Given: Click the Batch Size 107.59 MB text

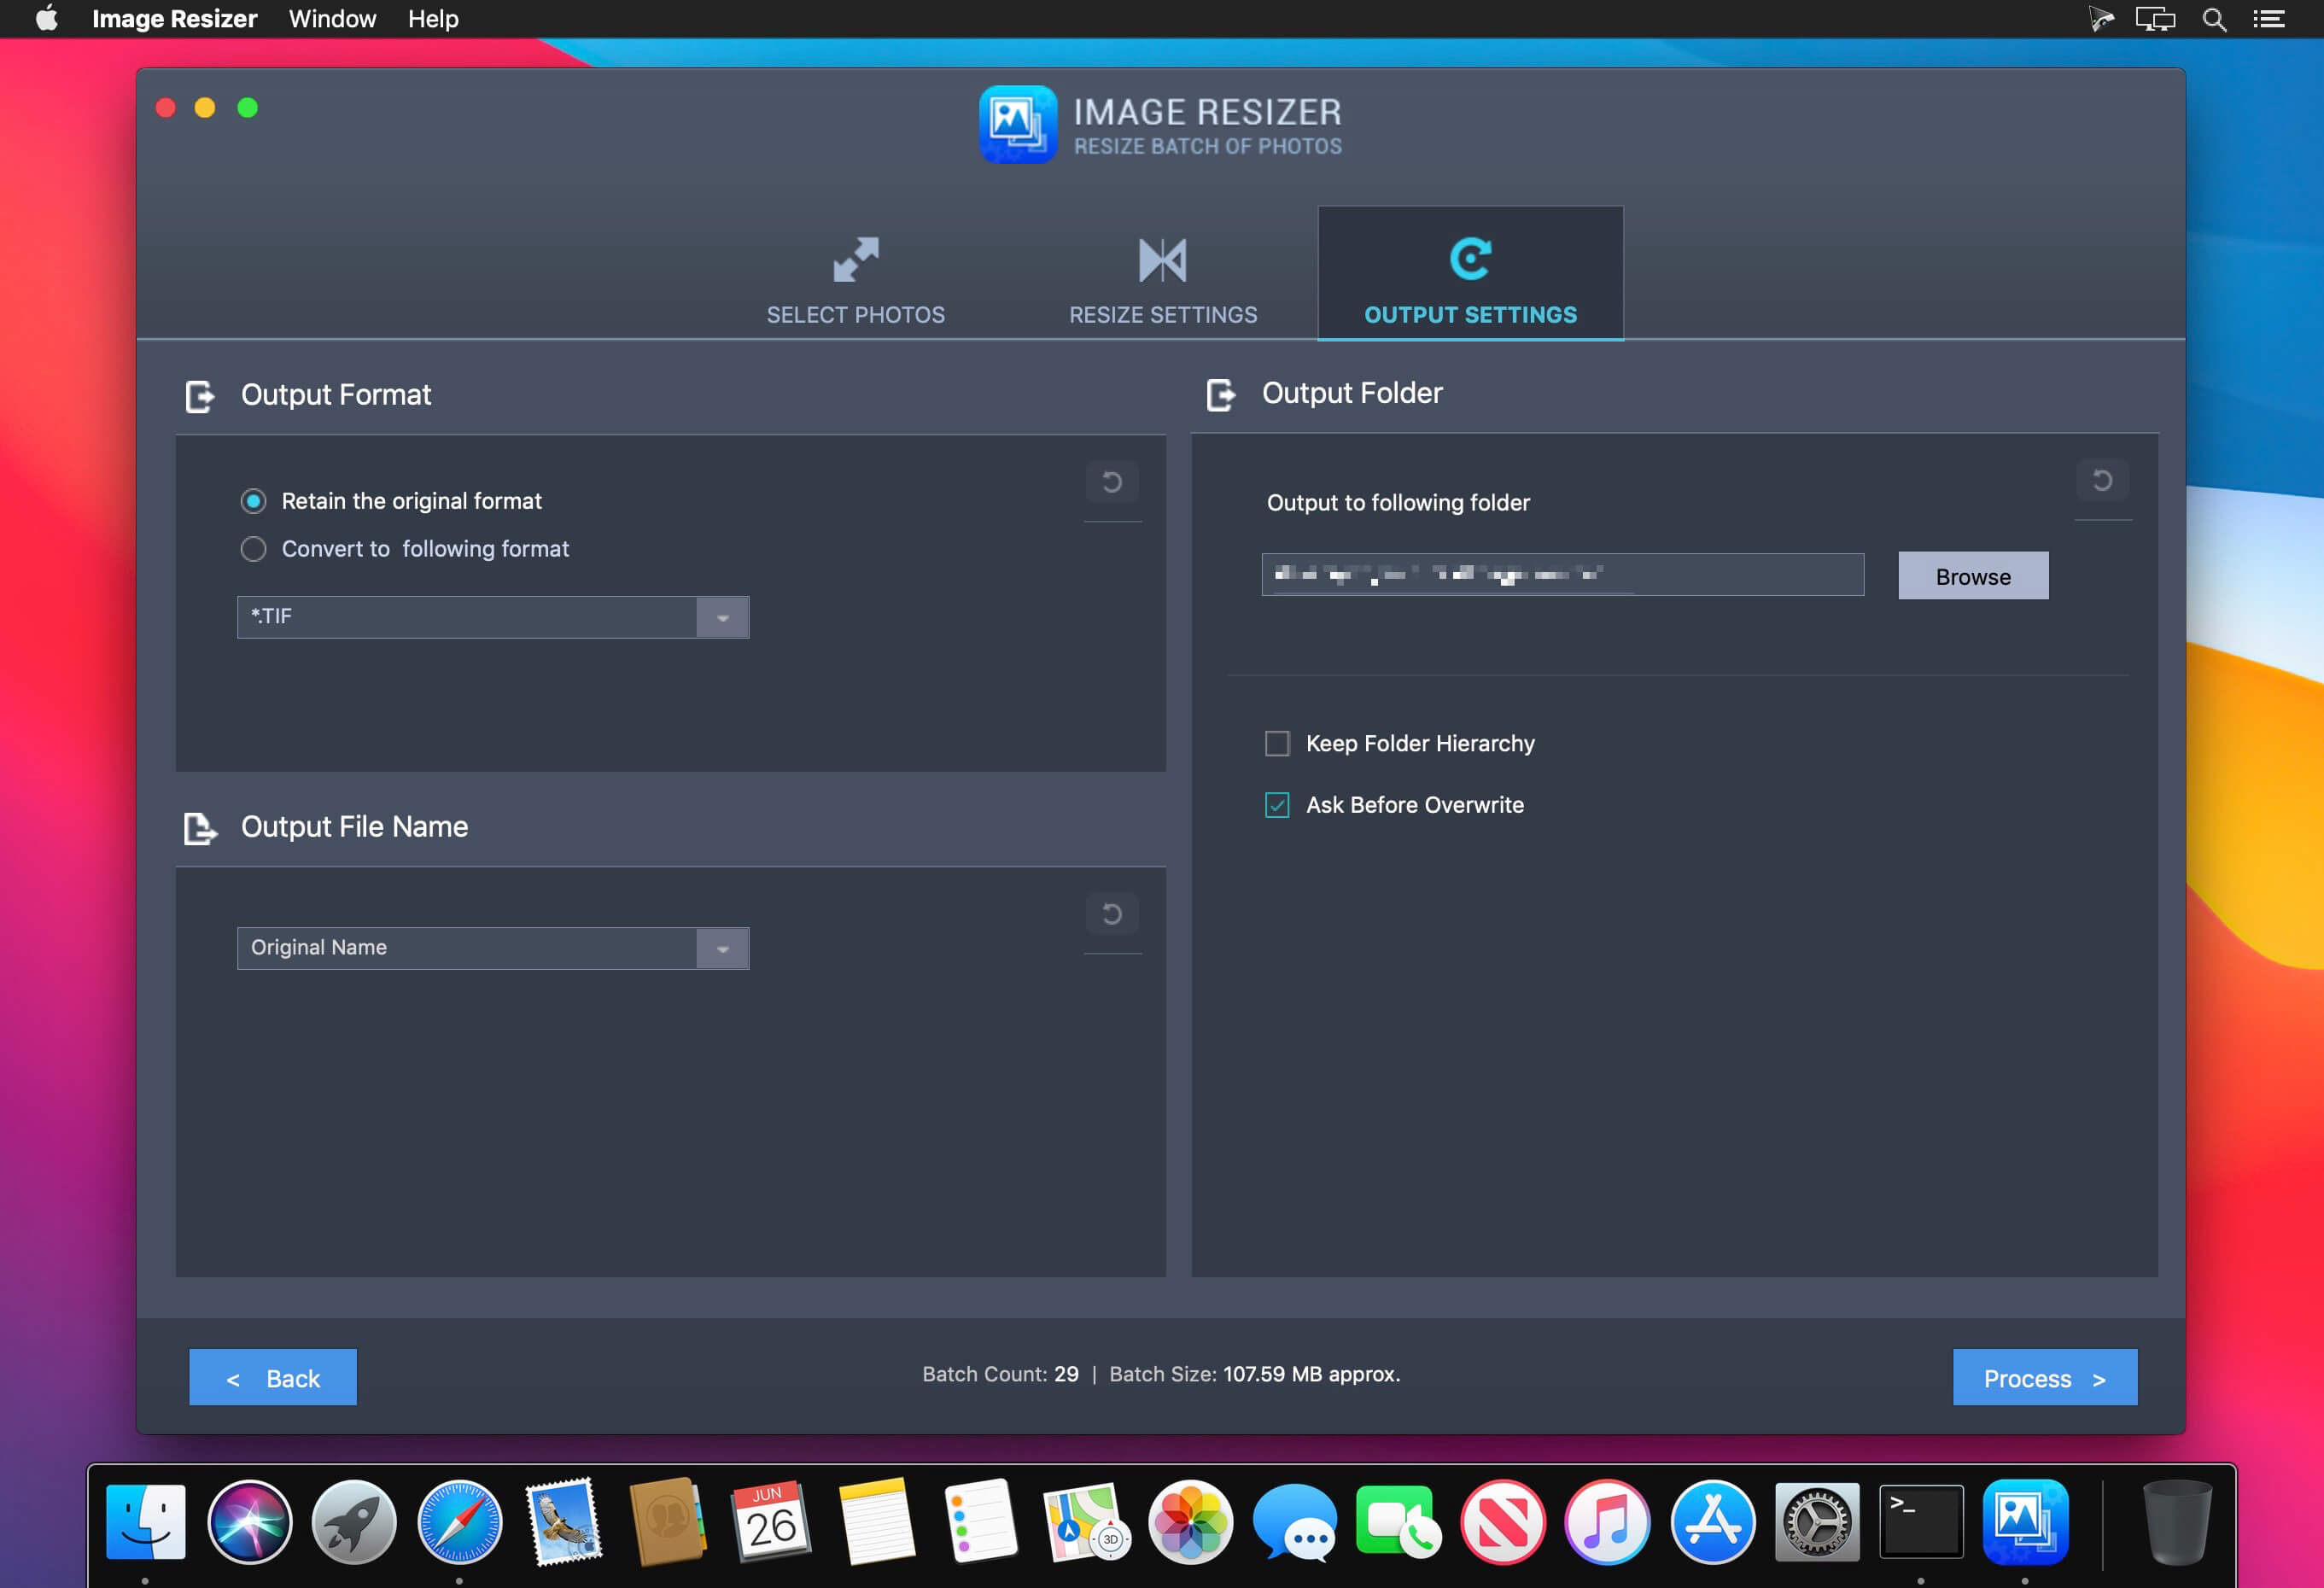Looking at the screenshot, I should click(x=1255, y=1375).
